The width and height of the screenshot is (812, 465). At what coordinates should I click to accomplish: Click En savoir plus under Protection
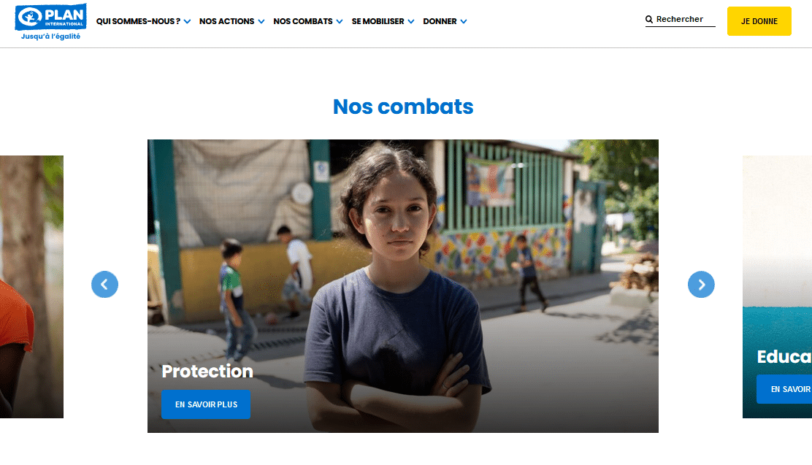click(206, 404)
